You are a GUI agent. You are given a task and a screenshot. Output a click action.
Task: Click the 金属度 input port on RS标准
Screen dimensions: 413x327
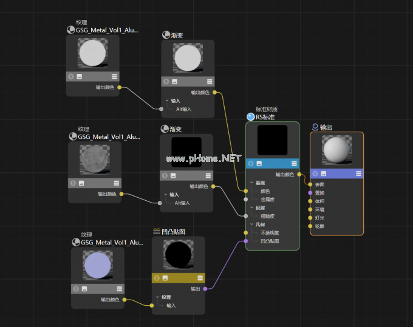tap(246, 200)
